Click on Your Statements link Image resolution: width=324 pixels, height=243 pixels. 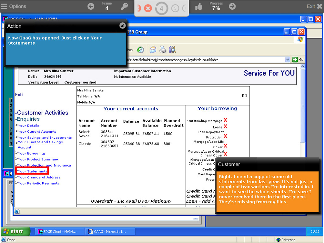point(33,171)
